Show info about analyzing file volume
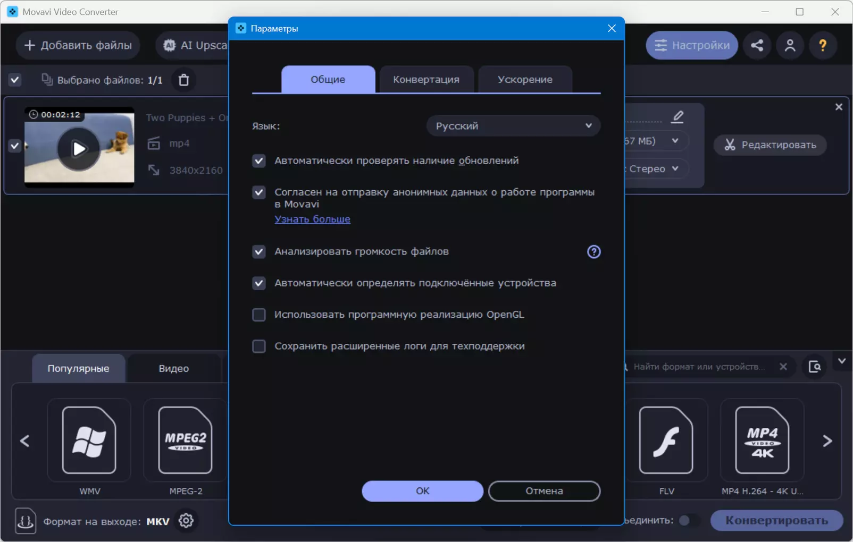853x542 pixels. pos(593,252)
